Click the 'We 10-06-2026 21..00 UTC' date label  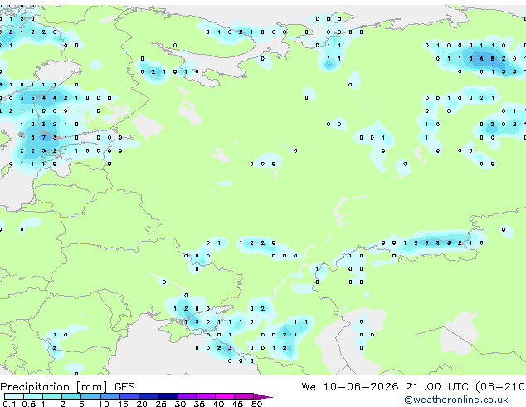coord(387,387)
